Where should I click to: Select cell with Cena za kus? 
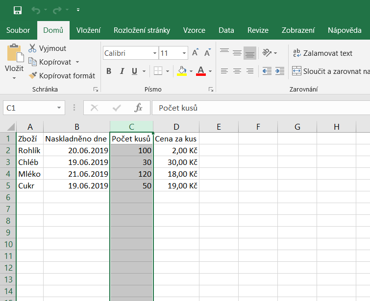(x=176, y=139)
